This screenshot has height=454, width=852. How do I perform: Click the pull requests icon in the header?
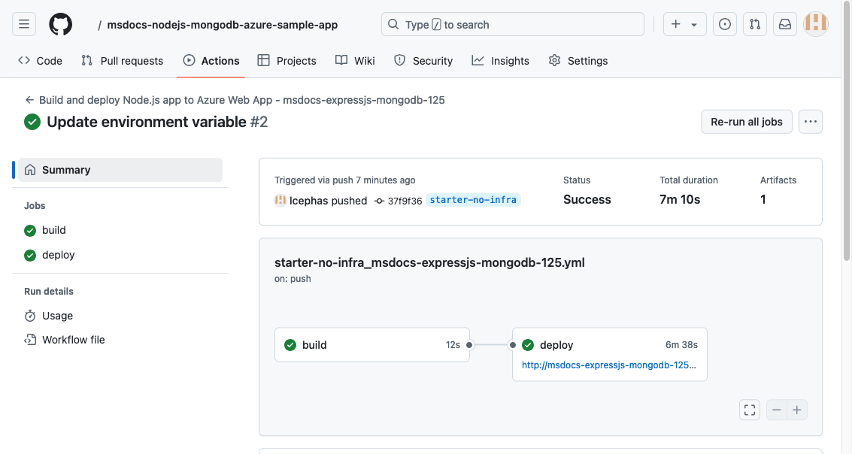(754, 24)
